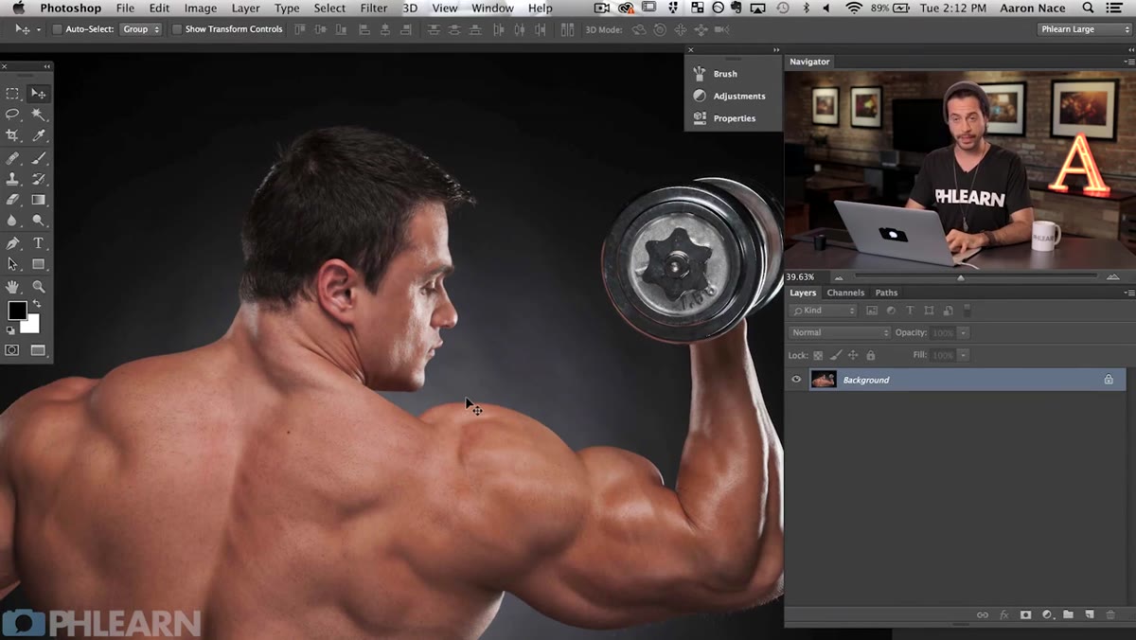Switch to the Paths tab
Image resolution: width=1136 pixels, height=640 pixels.
point(886,293)
